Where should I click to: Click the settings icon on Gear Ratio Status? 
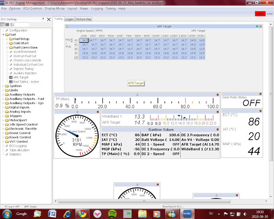point(260,94)
